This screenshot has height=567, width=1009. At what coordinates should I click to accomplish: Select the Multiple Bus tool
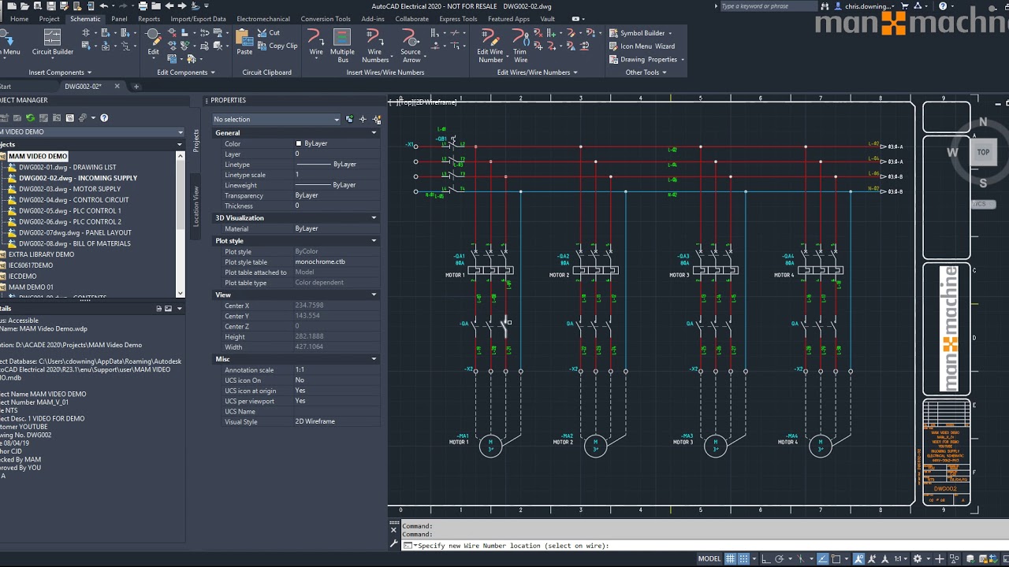pyautogui.click(x=342, y=46)
